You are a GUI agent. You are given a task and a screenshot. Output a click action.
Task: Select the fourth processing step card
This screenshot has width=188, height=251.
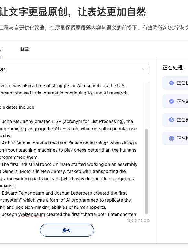(175, 138)
